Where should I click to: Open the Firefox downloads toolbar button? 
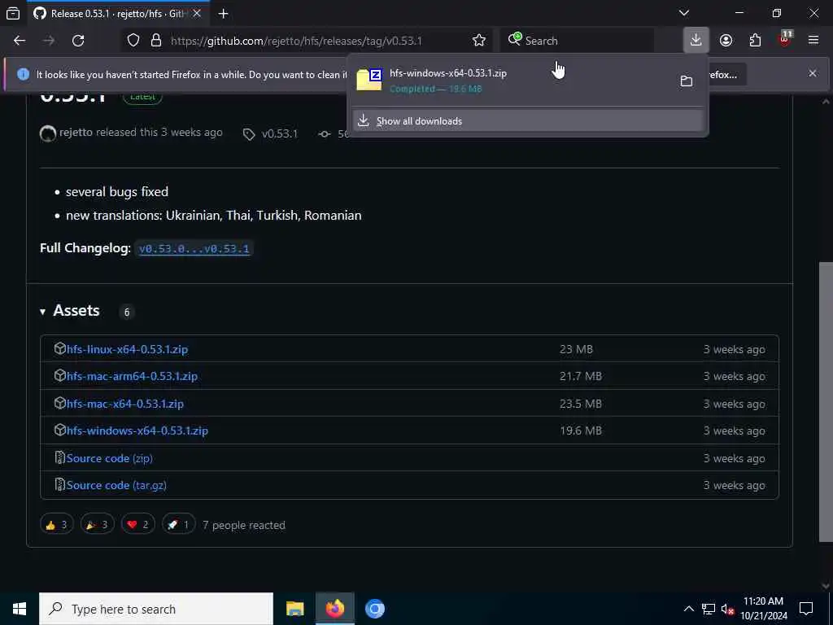(696, 41)
